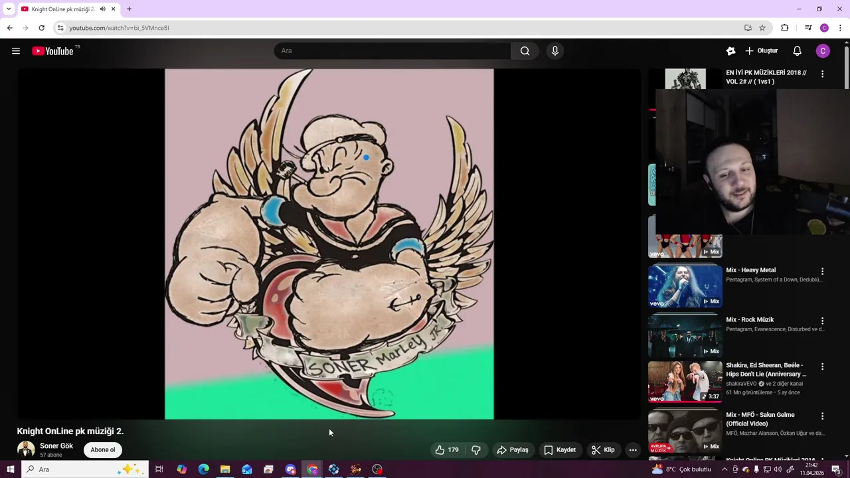The image size is (850, 478).
Task: Open File Explorer from taskbar
Action: (x=225, y=469)
